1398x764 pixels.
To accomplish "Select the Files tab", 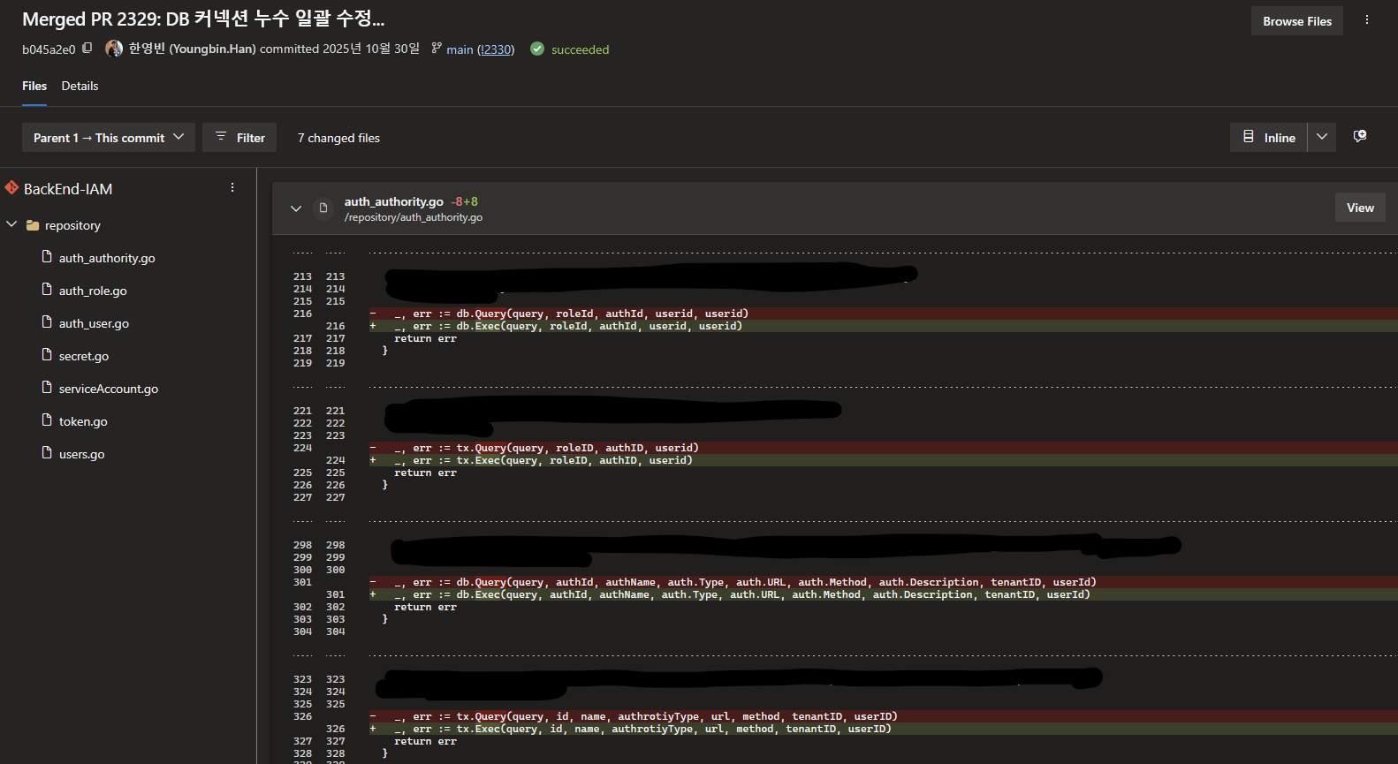I will point(34,86).
